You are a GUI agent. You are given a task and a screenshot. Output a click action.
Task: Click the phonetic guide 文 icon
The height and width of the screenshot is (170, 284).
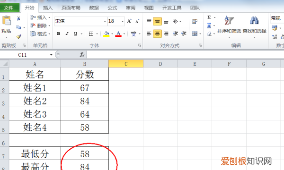click(133, 34)
